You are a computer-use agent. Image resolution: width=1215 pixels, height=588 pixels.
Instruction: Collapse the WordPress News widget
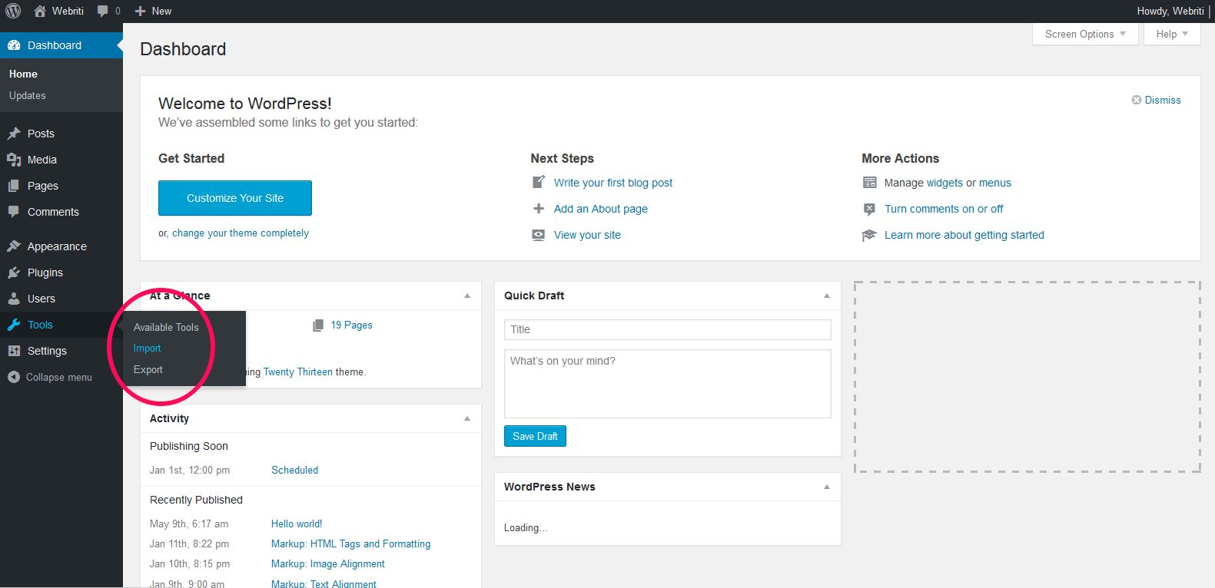827,487
